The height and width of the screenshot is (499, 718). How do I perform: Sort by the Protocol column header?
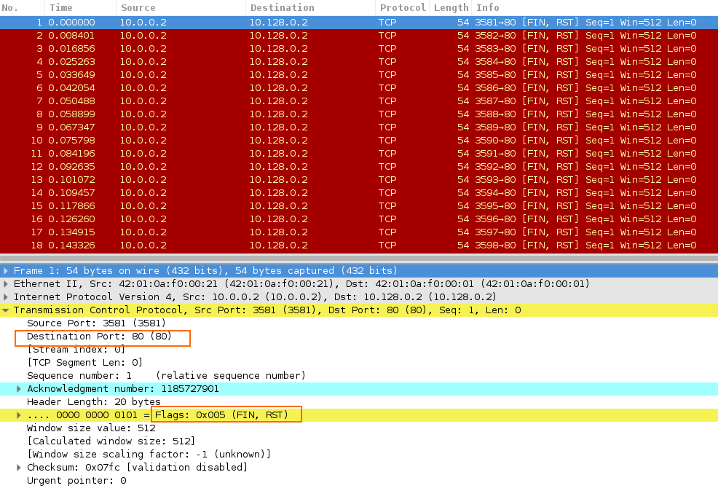click(x=403, y=7)
